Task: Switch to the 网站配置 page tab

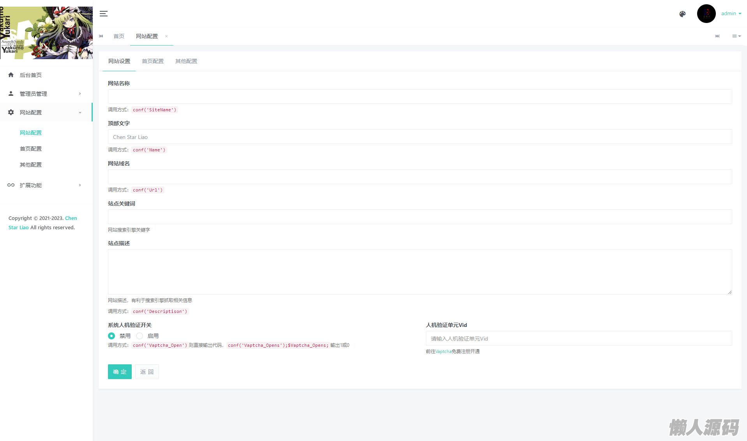Action: (147, 36)
